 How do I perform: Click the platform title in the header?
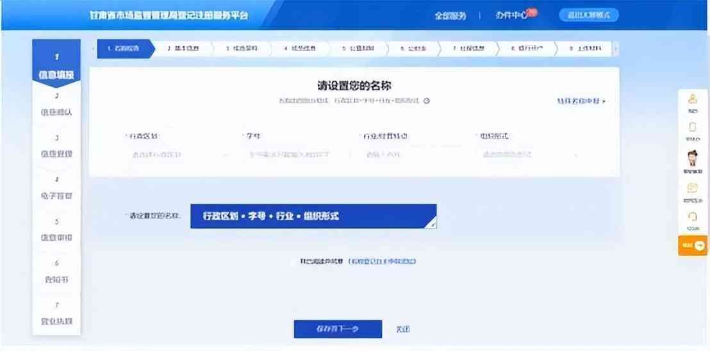(169, 15)
